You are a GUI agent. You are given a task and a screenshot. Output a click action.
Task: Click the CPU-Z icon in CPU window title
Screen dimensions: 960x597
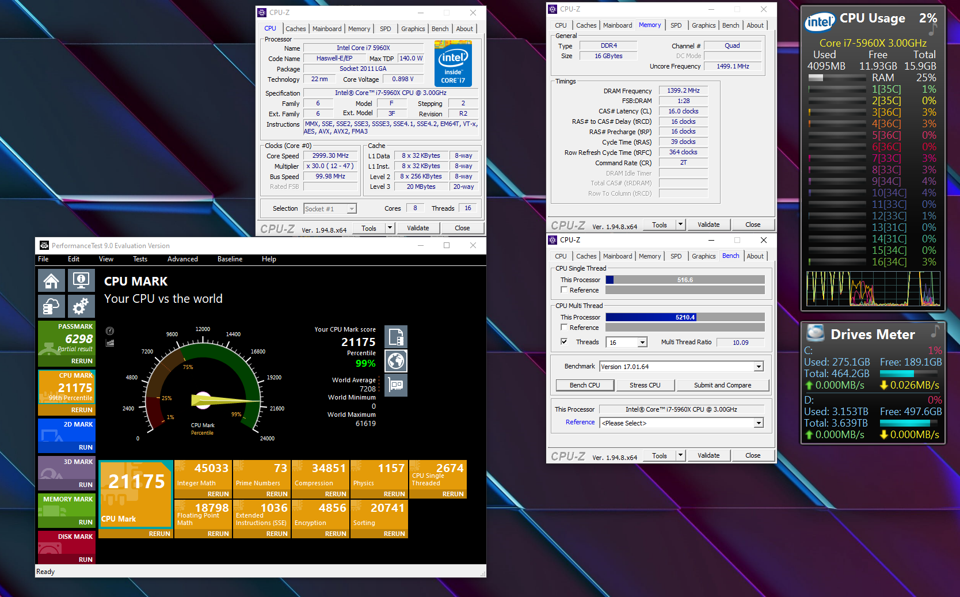(x=262, y=13)
